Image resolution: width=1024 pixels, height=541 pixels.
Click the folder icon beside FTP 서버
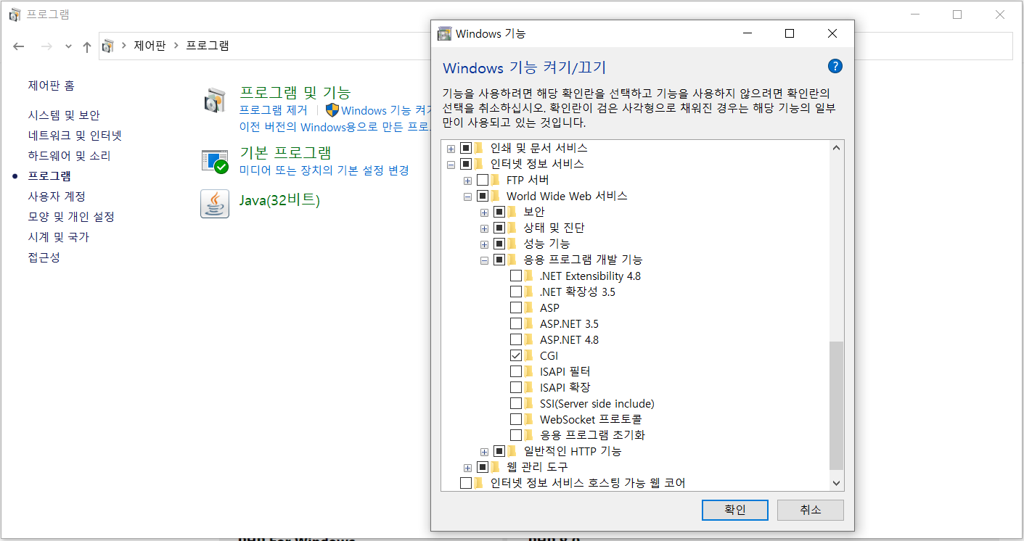click(x=496, y=180)
